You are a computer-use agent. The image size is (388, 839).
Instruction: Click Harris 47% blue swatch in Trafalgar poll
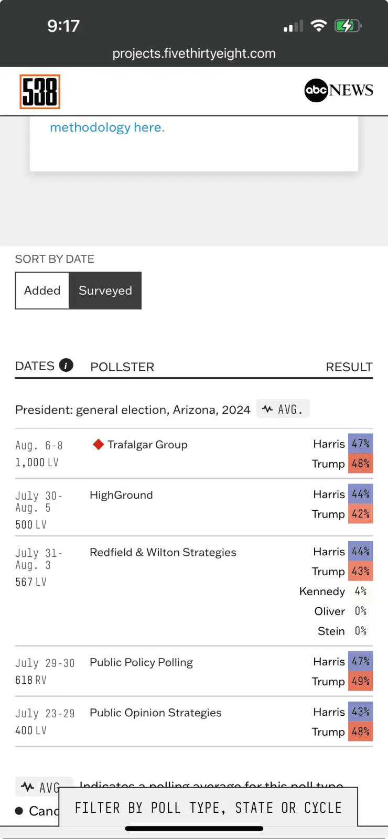click(360, 444)
